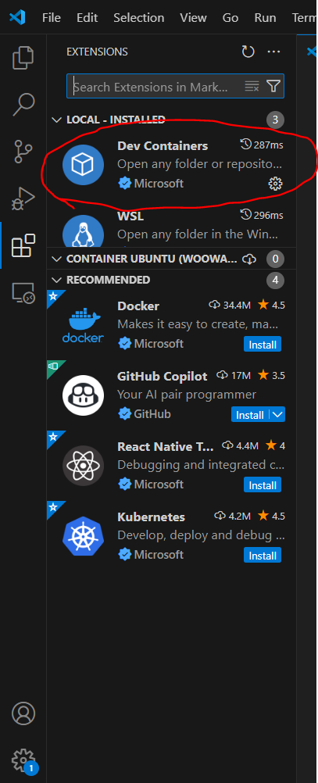Click the React Native Tools atom logo

tap(83, 466)
